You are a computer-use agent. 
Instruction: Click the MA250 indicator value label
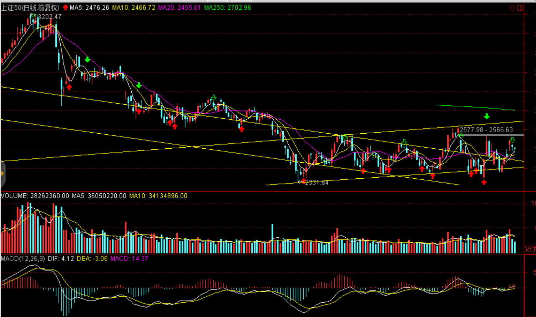[x=227, y=8]
